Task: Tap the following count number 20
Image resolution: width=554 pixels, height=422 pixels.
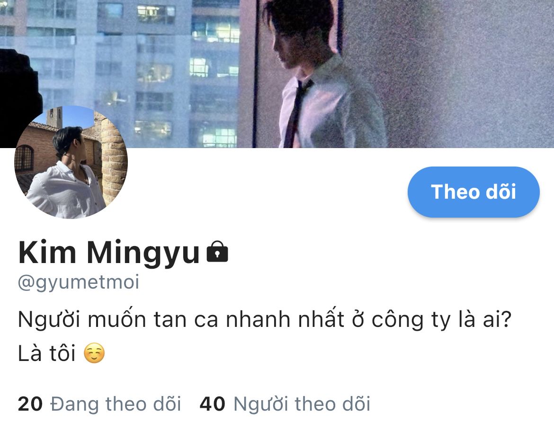Action: coord(30,404)
